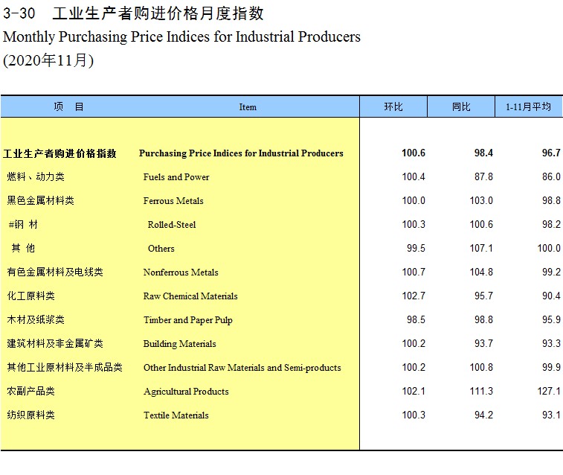Select value 95.9 in Timber row
The image size is (563, 475).
click(551, 320)
